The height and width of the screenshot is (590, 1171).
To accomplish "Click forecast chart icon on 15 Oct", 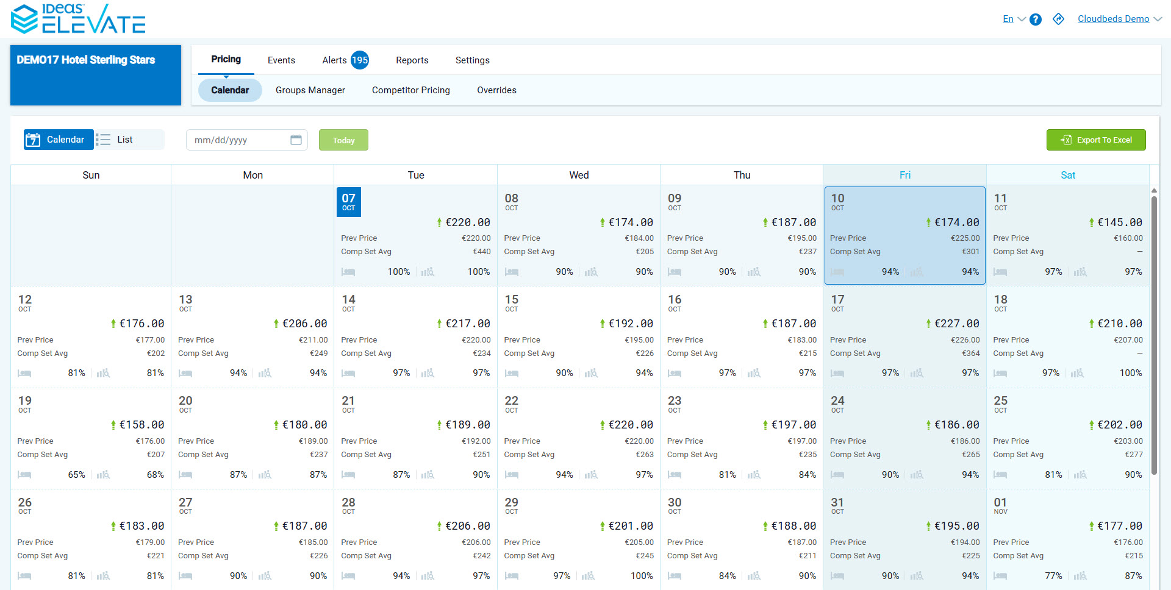I will tap(591, 373).
